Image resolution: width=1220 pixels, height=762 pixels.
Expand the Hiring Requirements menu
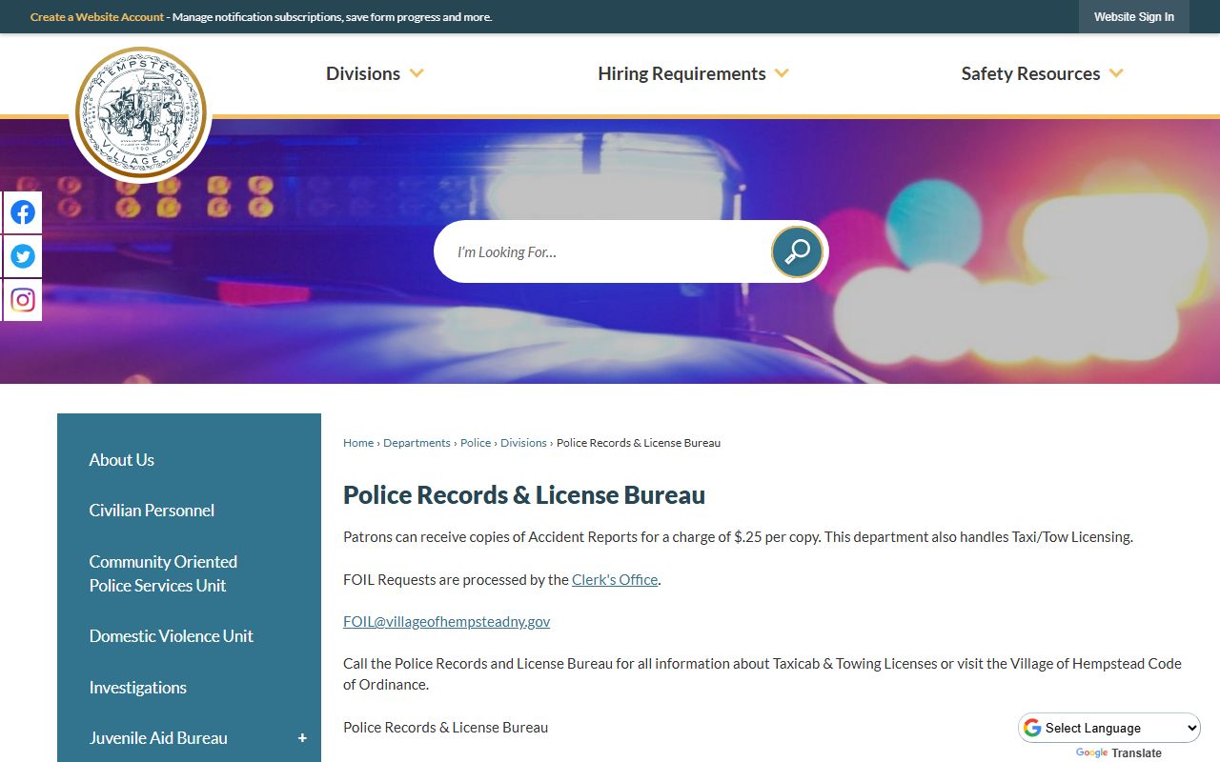pyautogui.click(x=693, y=73)
